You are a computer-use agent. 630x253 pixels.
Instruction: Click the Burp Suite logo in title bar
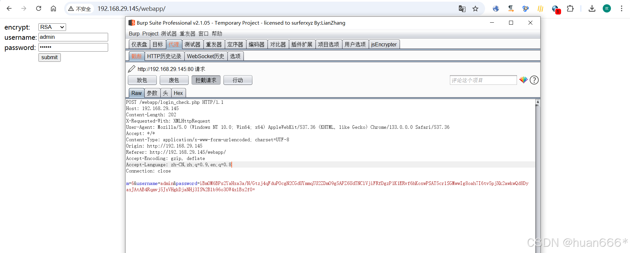132,23
